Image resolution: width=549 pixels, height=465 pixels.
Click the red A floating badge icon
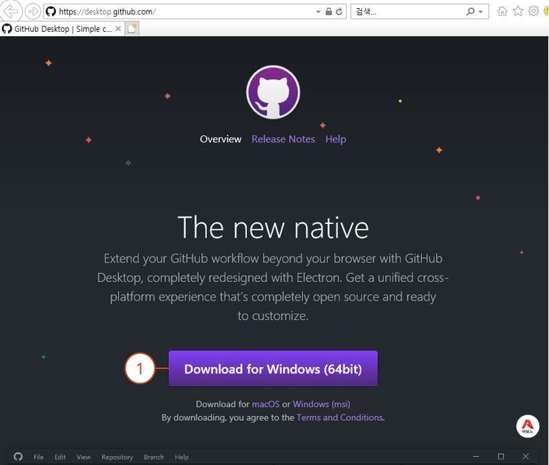point(528,426)
